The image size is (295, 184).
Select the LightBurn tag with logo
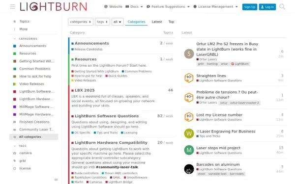pyautogui.click(x=240, y=64)
